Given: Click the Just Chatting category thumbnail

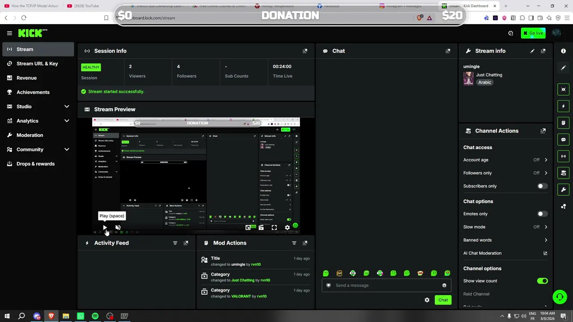Looking at the screenshot, I should 468,78.
